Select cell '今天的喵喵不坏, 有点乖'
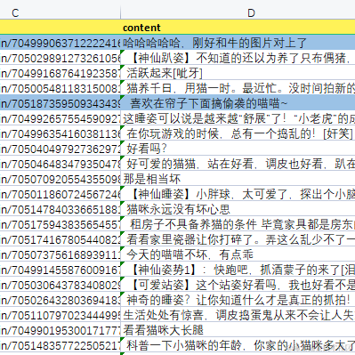 238,254
